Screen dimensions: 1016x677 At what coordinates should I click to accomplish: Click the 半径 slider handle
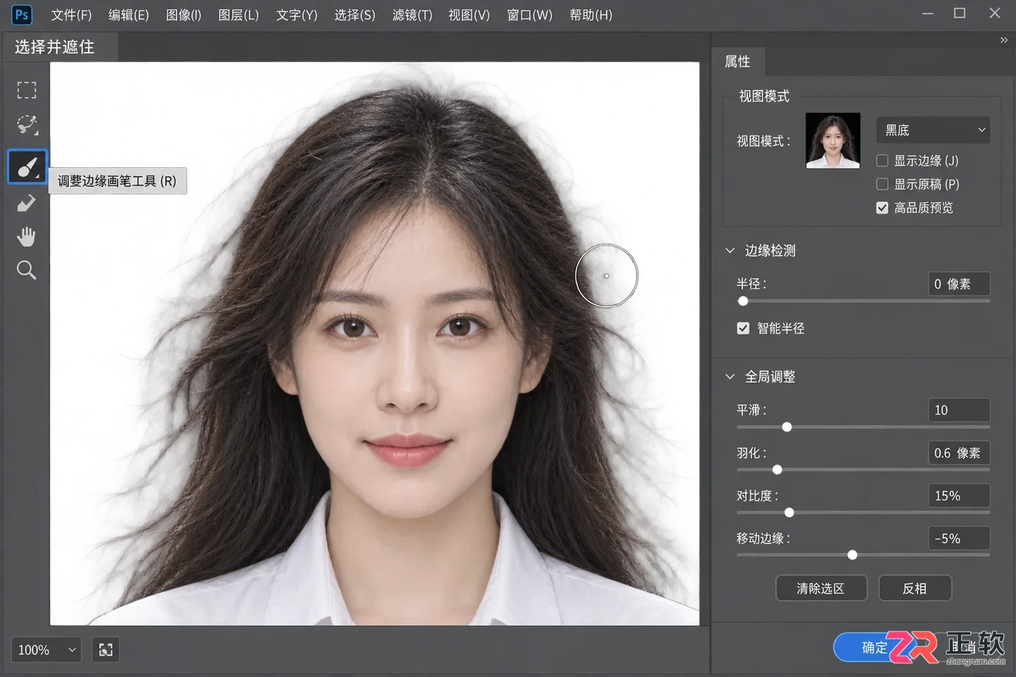[743, 301]
